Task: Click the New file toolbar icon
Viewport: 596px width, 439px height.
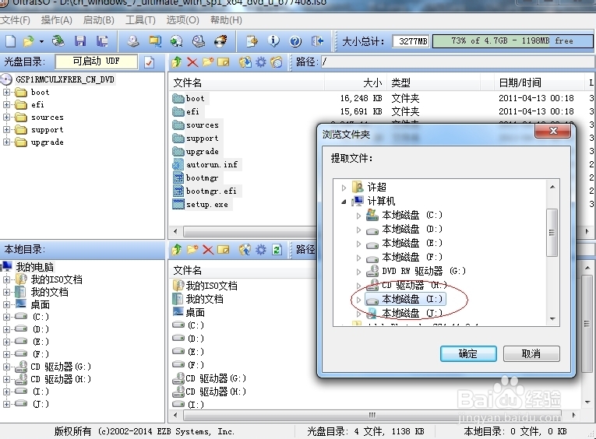Action: click(x=10, y=41)
